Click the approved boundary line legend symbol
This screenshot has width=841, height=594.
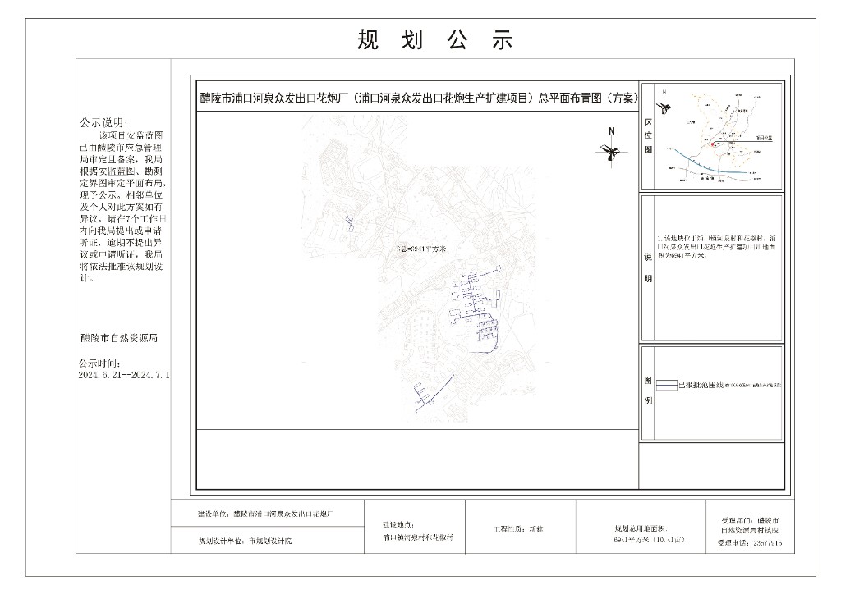point(666,384)
